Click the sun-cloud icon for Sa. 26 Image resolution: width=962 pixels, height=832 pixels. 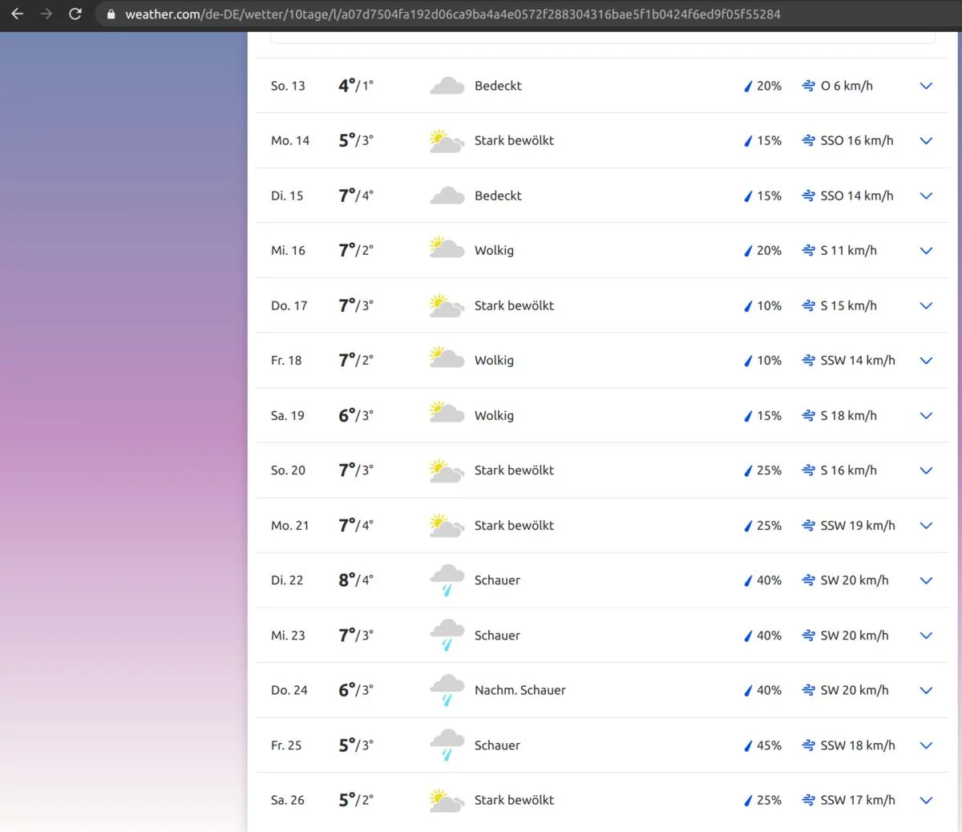447,800
